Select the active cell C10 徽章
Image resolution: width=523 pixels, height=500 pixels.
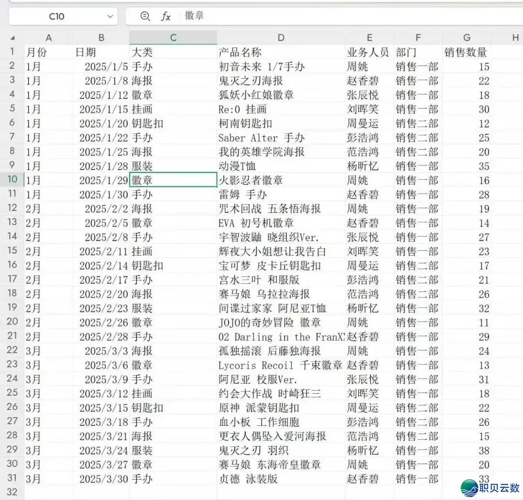click(173, 180)
